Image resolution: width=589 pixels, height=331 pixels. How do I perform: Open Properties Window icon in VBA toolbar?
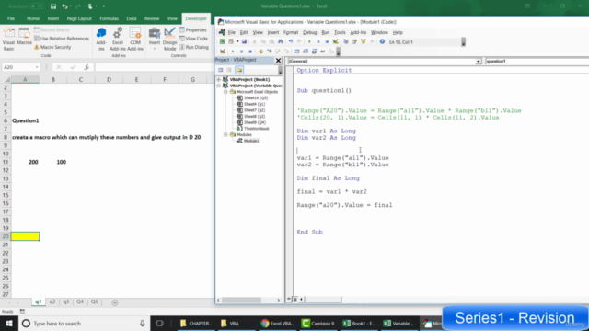[x=354, y=41]
